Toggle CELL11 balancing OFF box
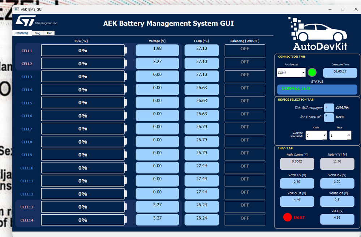The width and height of the screenshot is (361, 237). [245, 180]
